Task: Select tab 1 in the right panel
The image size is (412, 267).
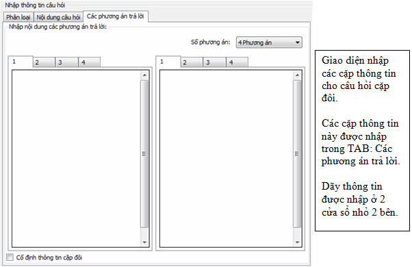Action: coord(168,62)
